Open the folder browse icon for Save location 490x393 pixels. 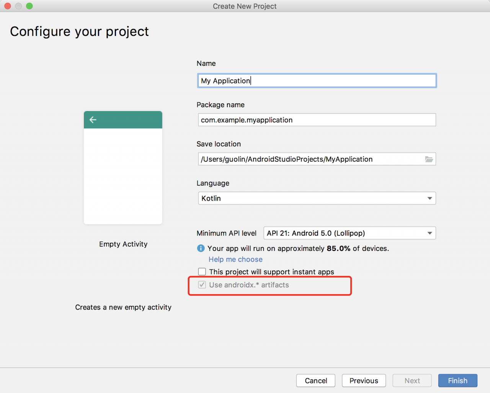click(429, 159)
